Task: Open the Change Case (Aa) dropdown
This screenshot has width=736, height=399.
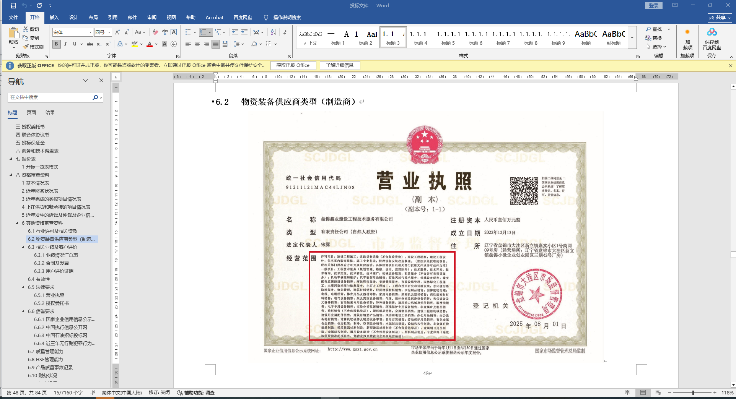Action: coord(140,32)
